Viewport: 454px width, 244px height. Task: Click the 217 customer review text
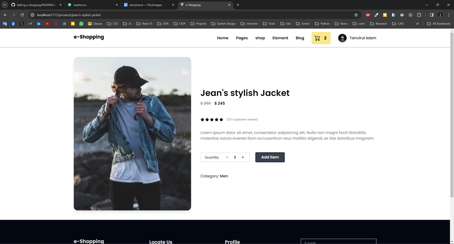(242, 119)
